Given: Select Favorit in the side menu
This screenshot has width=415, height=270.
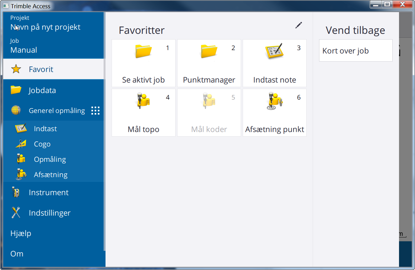Looking at the screenshot, I should (53, 69).
